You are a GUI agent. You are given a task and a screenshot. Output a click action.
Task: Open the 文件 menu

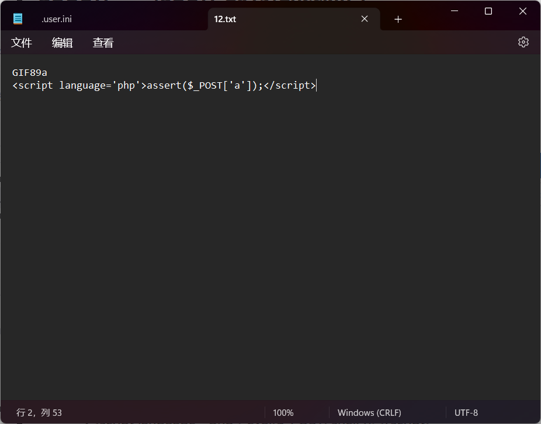pyautogui.click(x=22, y=43)
